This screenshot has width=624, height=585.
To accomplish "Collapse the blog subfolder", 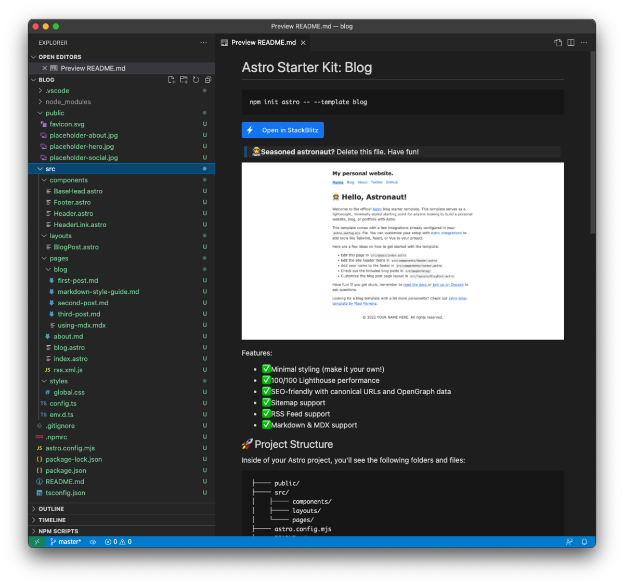I will click(x=122, y=269).
